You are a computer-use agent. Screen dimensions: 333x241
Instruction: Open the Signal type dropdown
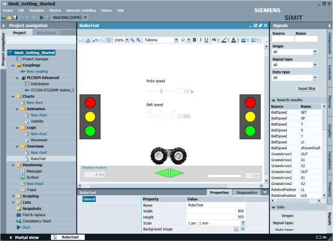tap(315, 64)
